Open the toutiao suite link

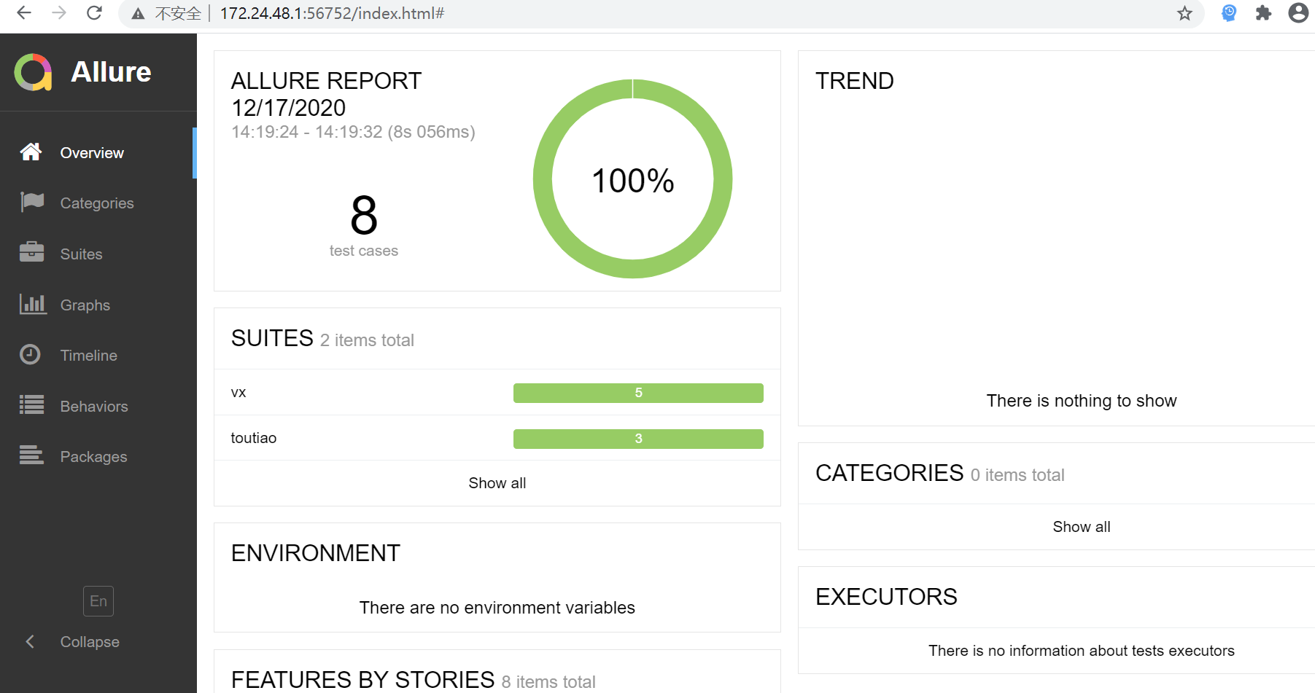click(254, 438)
